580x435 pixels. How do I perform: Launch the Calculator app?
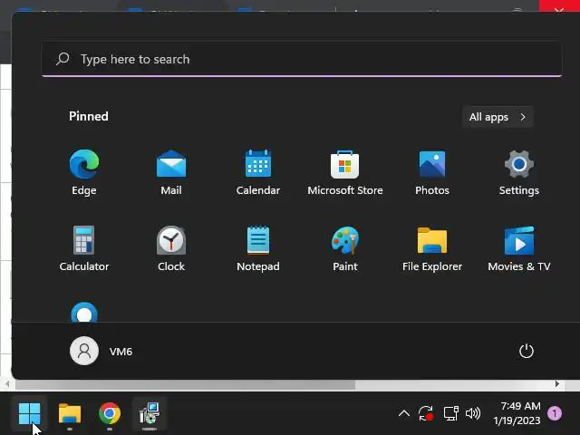[84, 248]
